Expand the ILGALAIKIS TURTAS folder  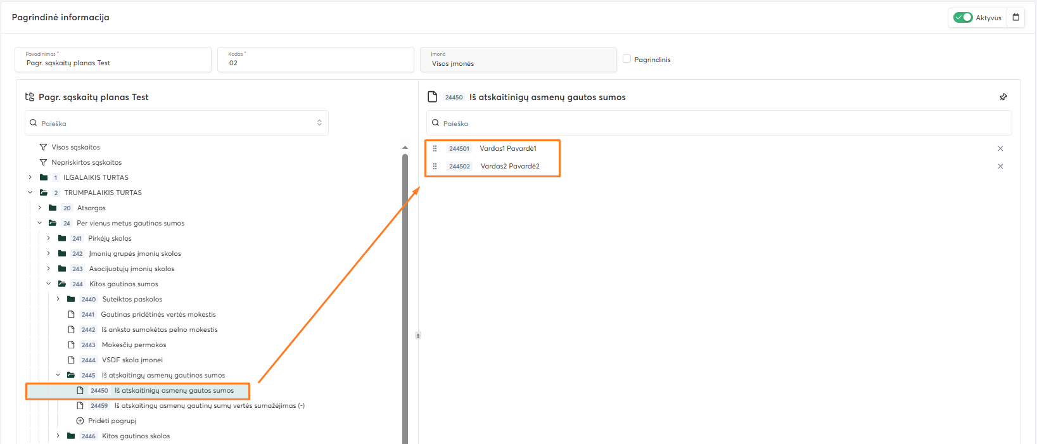(30, 177)
